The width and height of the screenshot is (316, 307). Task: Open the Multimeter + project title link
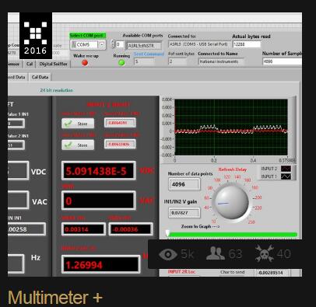tap(55, 297)
